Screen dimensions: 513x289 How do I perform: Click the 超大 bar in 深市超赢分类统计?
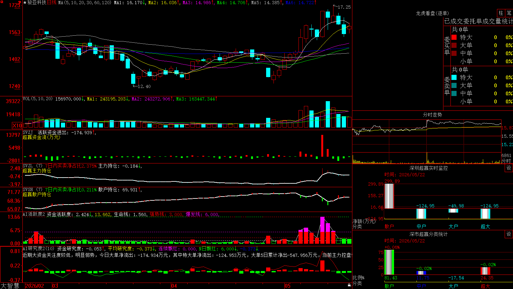coord(485,271)
